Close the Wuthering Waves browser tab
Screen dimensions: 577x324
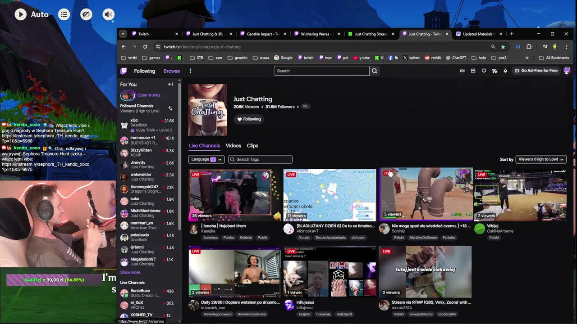point(340,34)
